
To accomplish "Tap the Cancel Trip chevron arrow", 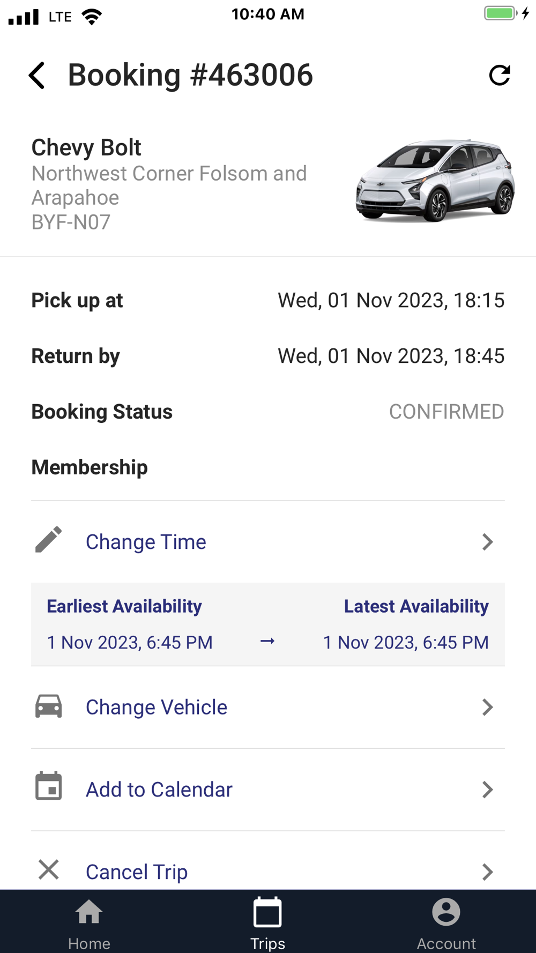I will (x=487, y=872).
